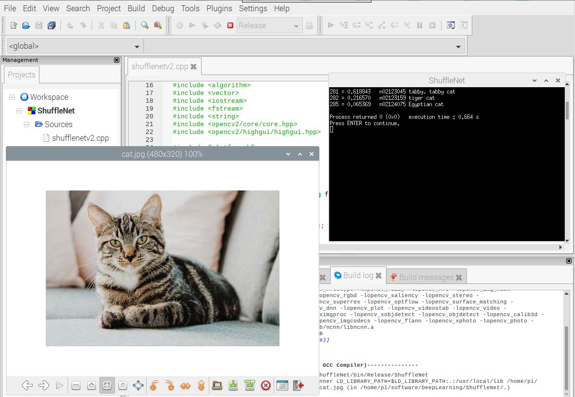Toggle fit-to-window zoom in image viewer
575x397 pixels.
pos(107,386)
